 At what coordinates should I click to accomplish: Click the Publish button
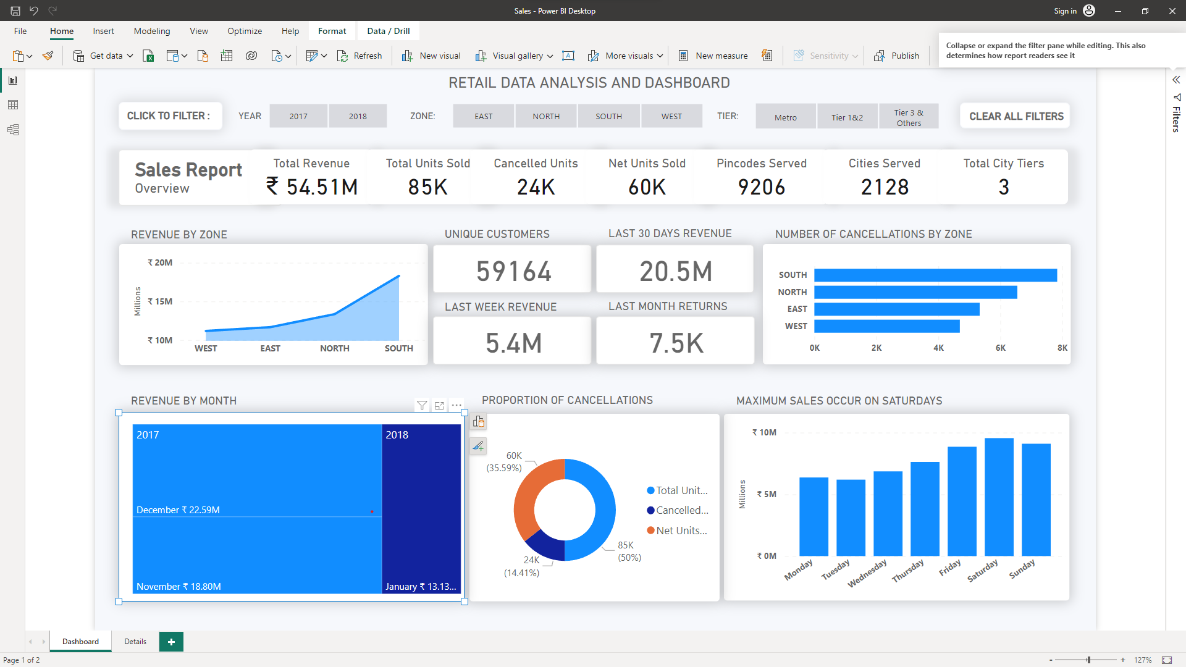point(897,56)
